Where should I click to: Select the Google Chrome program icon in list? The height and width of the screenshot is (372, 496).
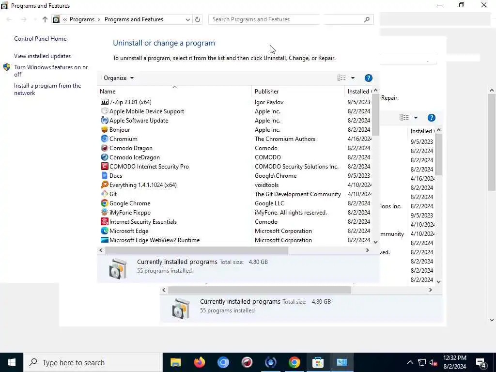(x=105, y=203)
